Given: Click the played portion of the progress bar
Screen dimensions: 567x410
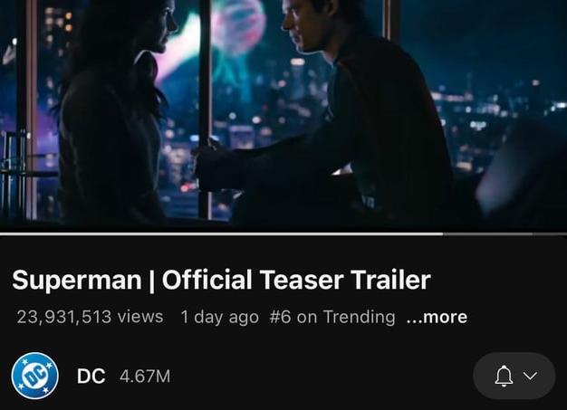Looking at the screenshot, I should coord(217,234).
